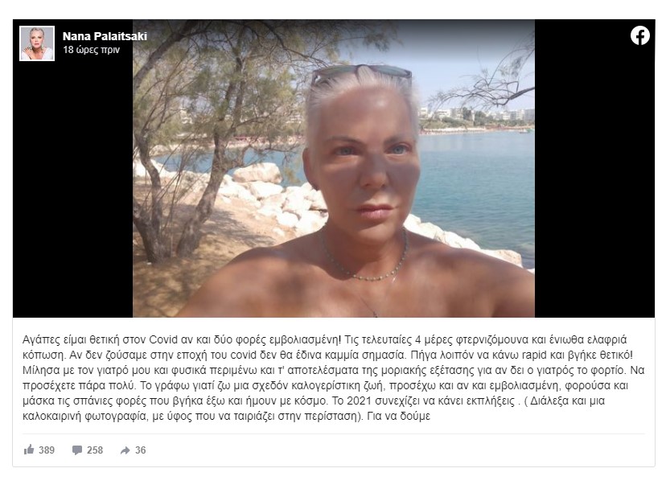The width and height of the screenshot is (666, 493).
Task: Open the Facebook logo icon
Action: pos(639,35)
